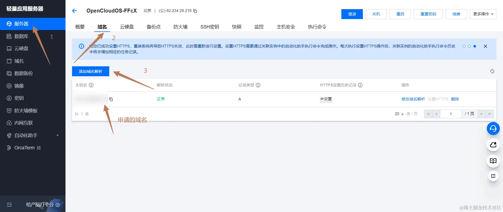The width and height of the screenshot is (503, 212).
Task: Go to the first page
Action: tap(428, 114)
